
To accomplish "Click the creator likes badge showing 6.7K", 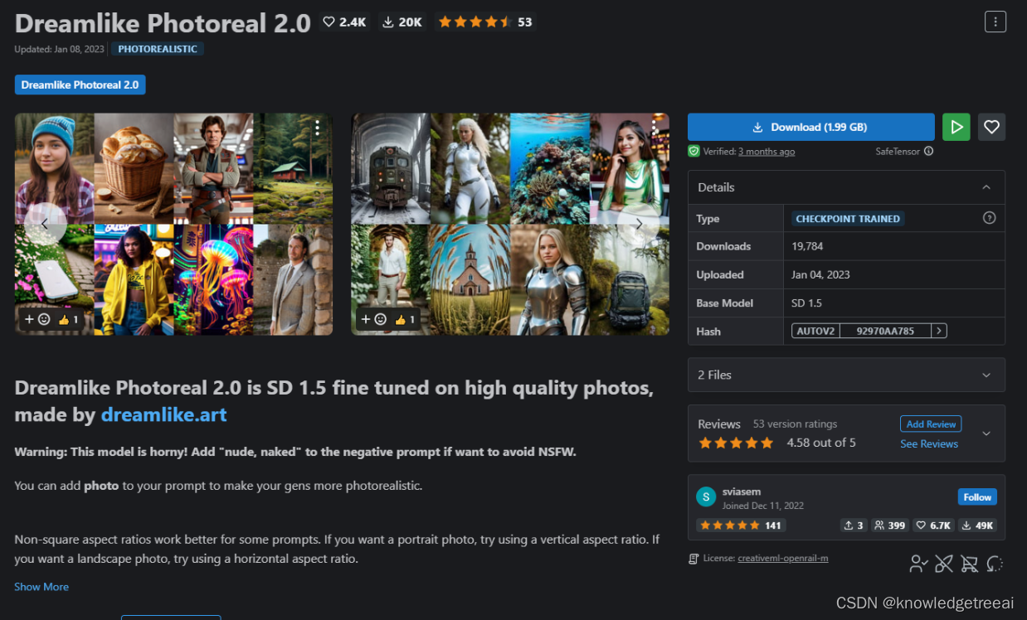I will pyautogui.click(x=933, y=526).
